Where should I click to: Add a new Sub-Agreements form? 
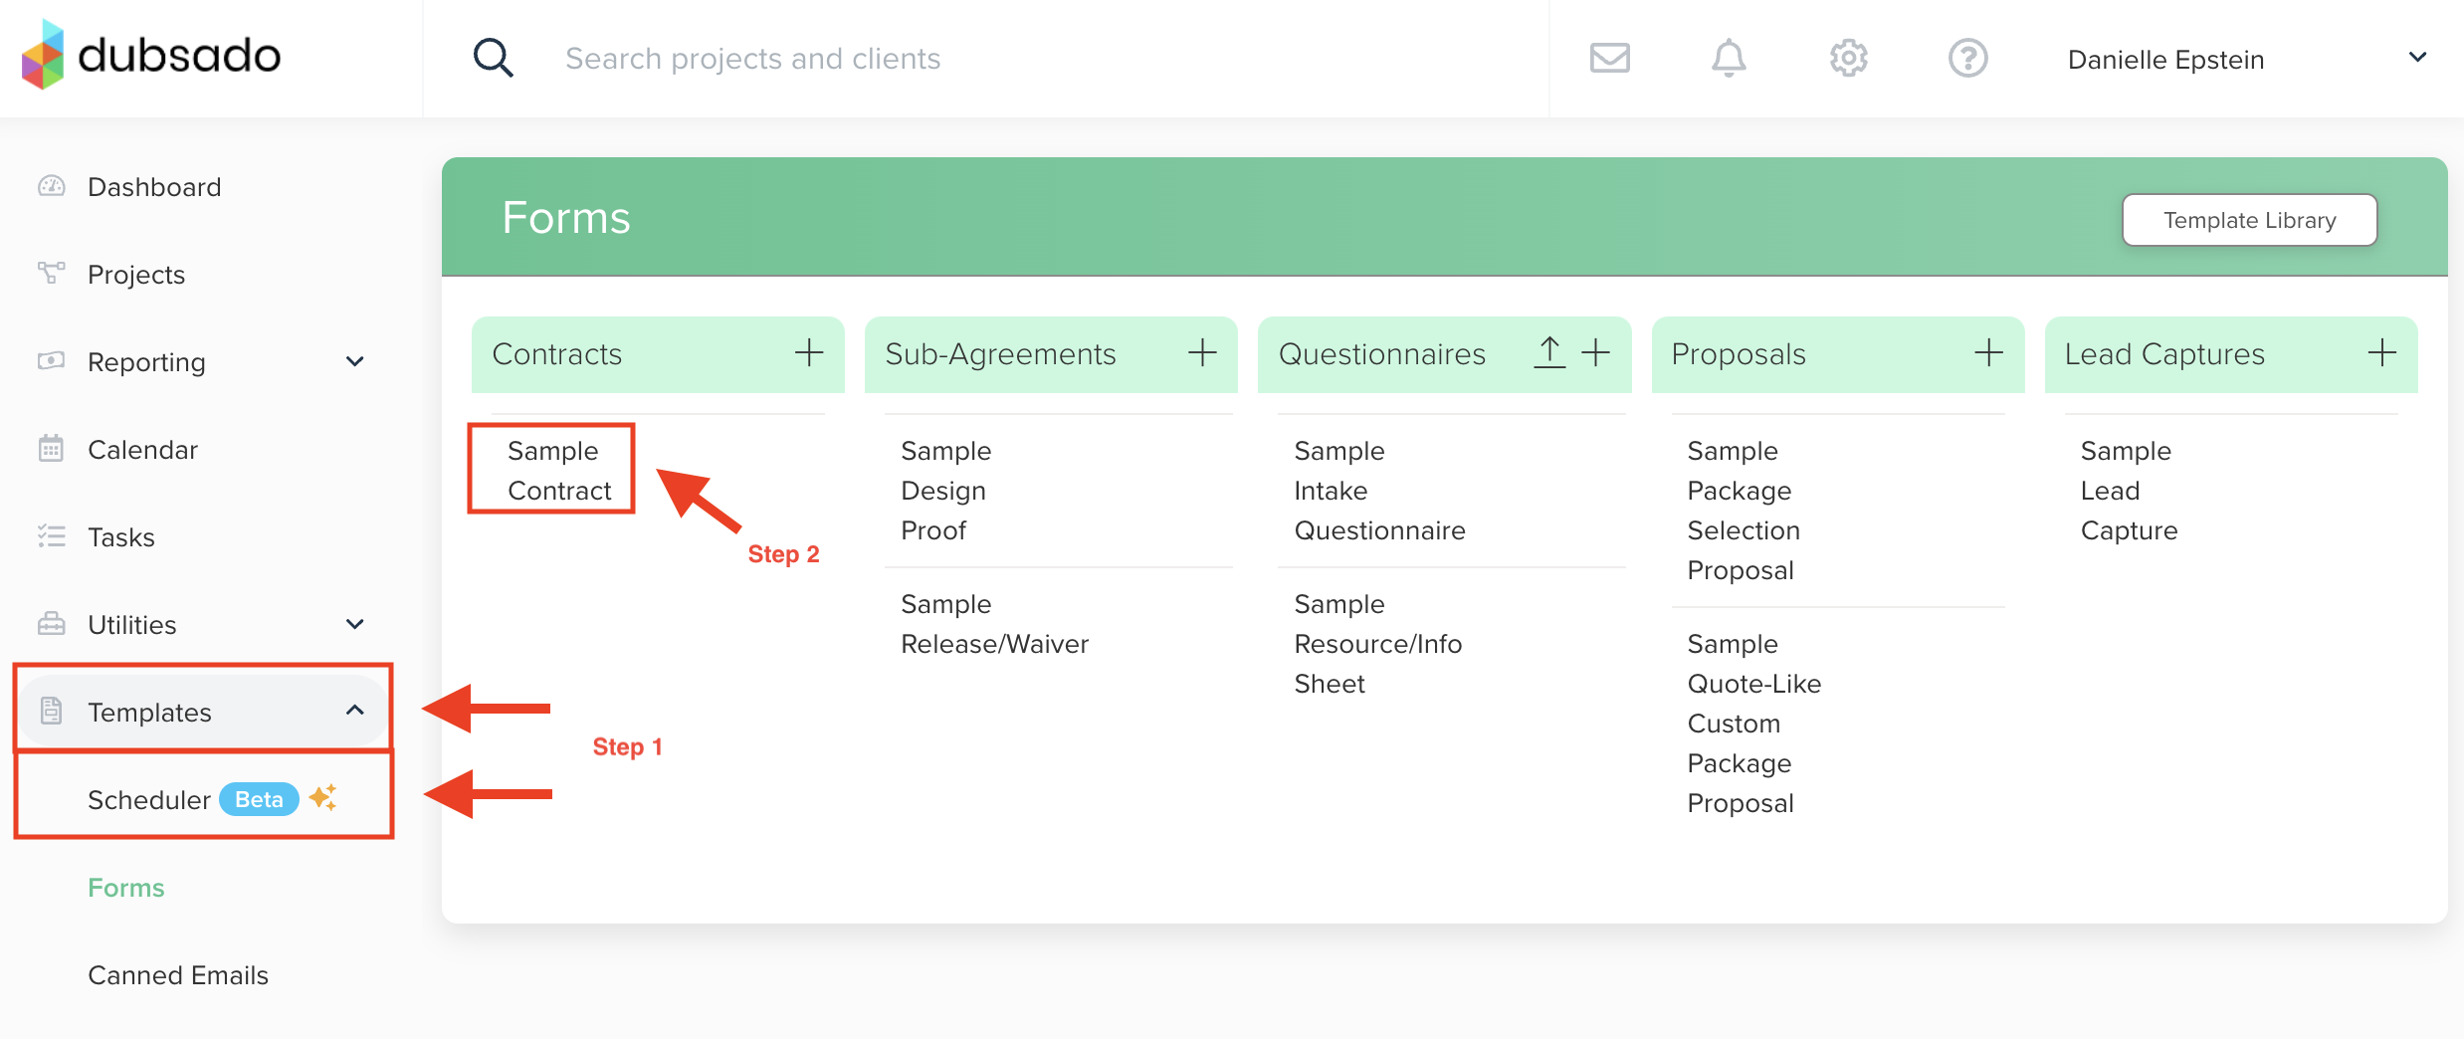1202,353
